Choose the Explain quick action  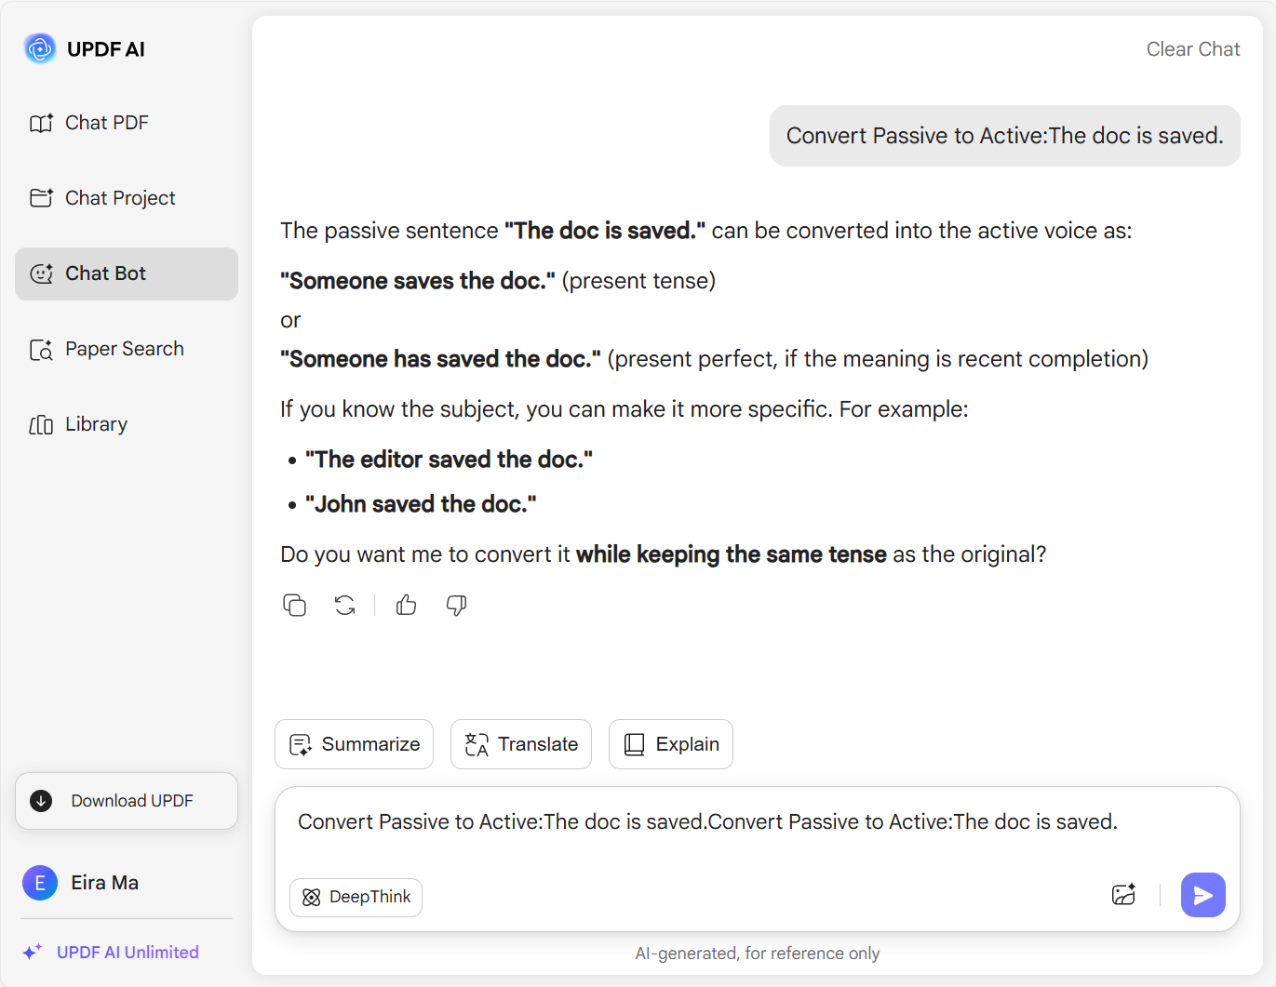point(670,744)
